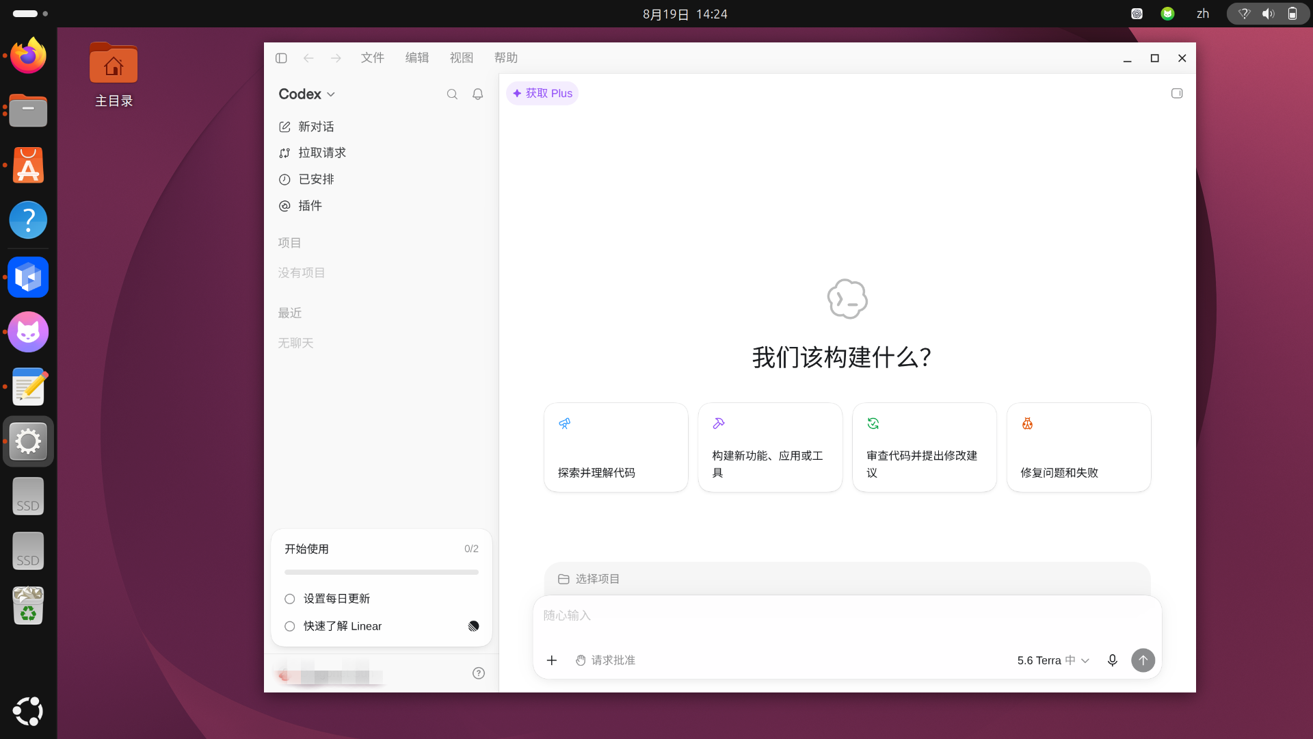Viewport: 1313px width, 739px height.
Task: Click the ChatGPT tray icon
Action: point(1137,14)
